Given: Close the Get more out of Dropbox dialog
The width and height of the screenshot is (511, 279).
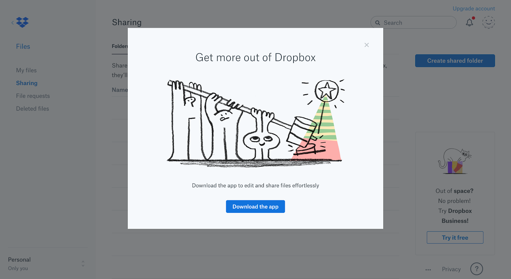Looking at the screenshot, I should [x=367, y=45].
